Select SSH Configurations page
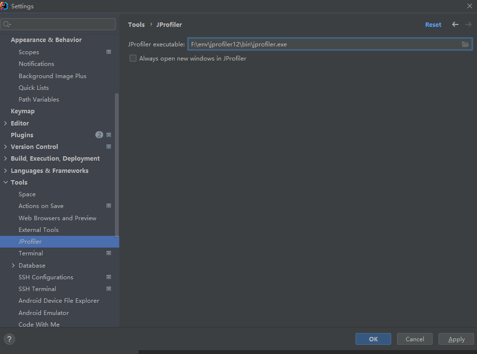The height and width of the screenshot is (354, 477). click(x=45, y=277)
